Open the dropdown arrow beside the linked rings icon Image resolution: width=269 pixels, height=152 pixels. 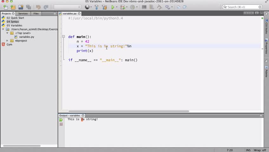172,7
